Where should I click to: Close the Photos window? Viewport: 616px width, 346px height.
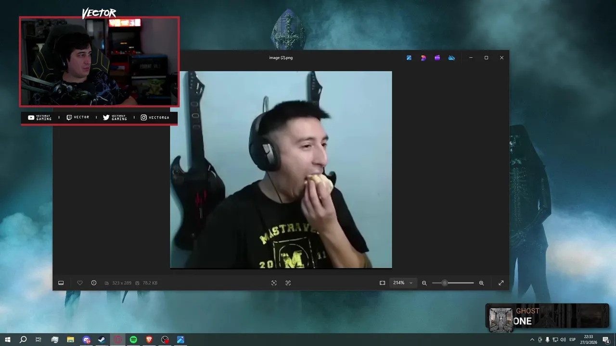click(x=501, y=58)
